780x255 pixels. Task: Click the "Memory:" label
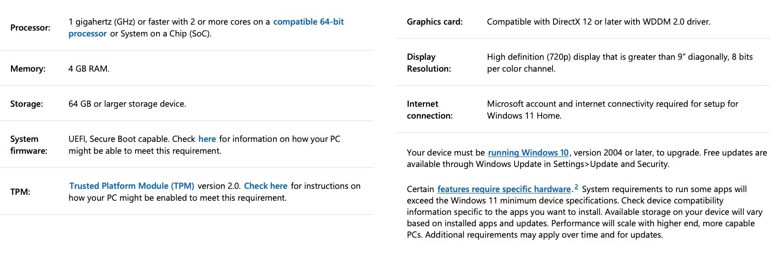pos(28,69)
